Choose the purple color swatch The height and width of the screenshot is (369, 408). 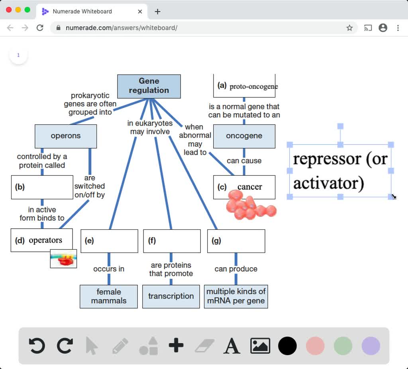[x=370, y=346]
